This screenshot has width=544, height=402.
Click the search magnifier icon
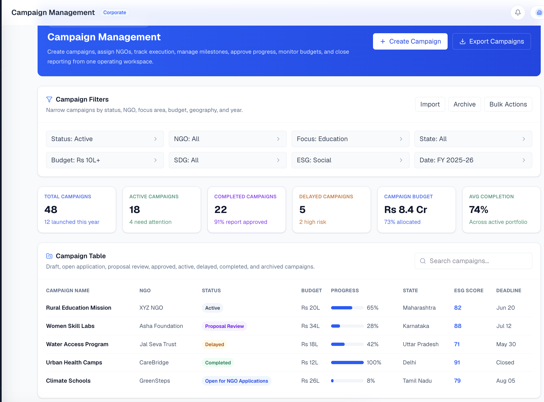pyautogui.click(x=423, y=261)
